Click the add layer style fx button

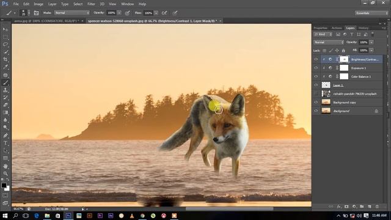point(338,207)
